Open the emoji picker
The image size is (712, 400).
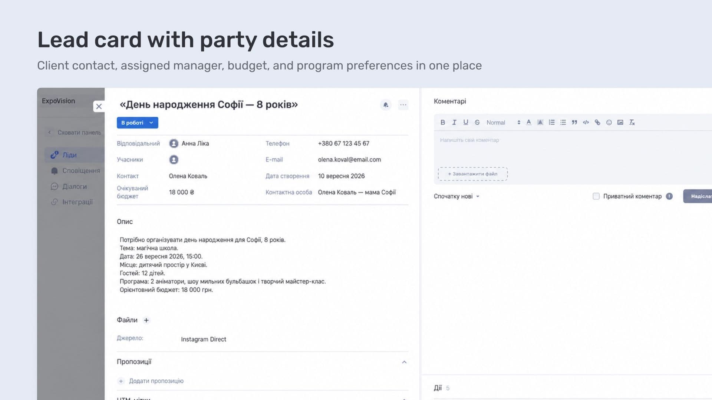(609, 122)
